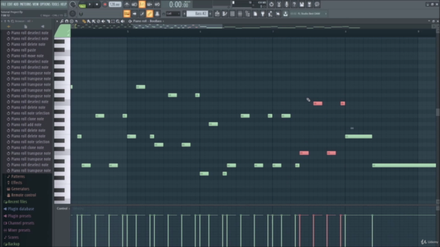
Task: Adjust the master volume knob beside the menus
Action: pyautogui.click(x=73, y=5)
